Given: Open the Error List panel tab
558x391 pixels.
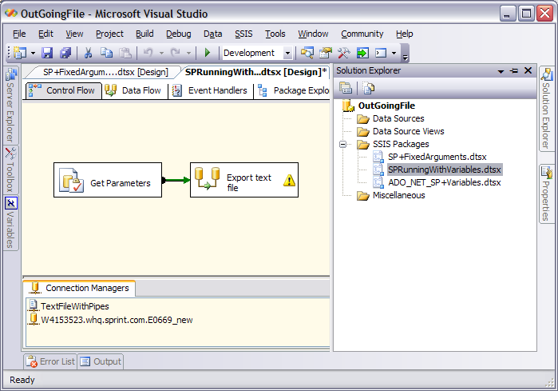Looking at the screenshot, I should pyautogui.click(x=50, y=361).
